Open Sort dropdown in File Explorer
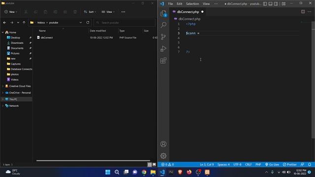Viewport: 315px width, 177px height. coord(90,12)
